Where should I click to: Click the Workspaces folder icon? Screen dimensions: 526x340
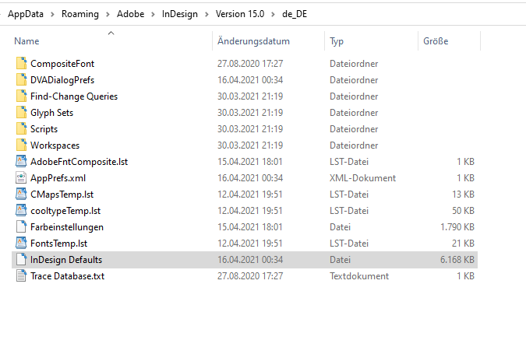(x=21, y=145)
